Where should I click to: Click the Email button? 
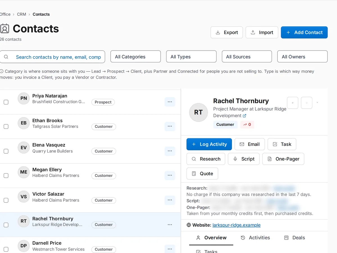pos(250,144)
